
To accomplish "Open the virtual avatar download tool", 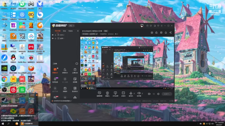I will tap(55, 89).
